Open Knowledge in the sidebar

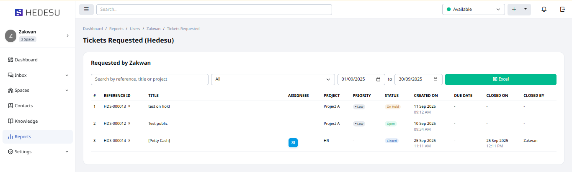pyautogui.click(x=26, y=121)
